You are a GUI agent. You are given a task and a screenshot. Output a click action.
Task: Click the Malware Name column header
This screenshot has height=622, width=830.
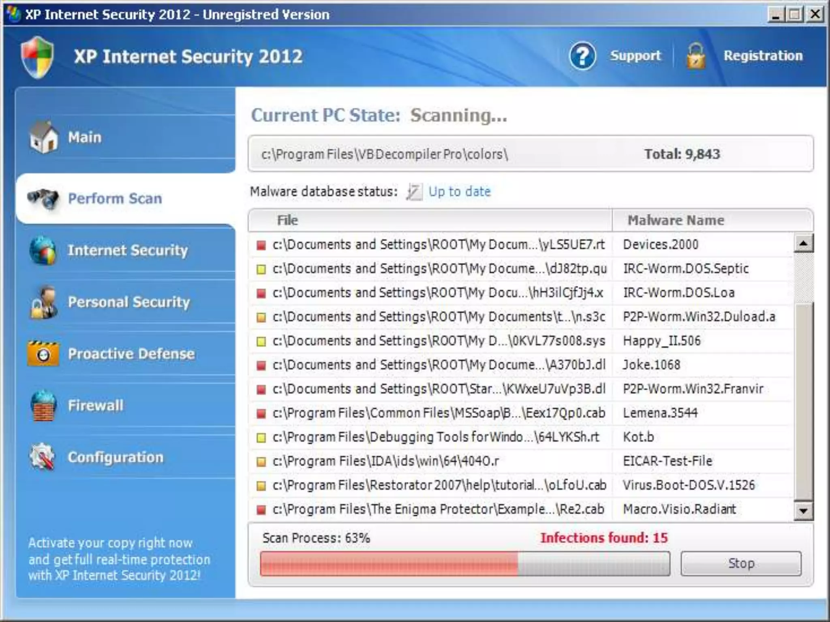(676, 220)
